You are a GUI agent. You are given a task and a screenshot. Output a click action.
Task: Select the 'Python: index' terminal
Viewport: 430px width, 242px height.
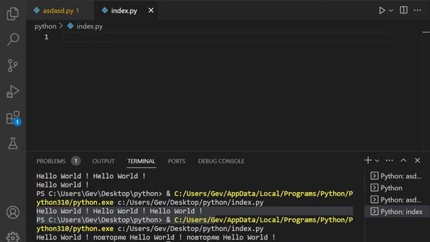tap(396, 212)
